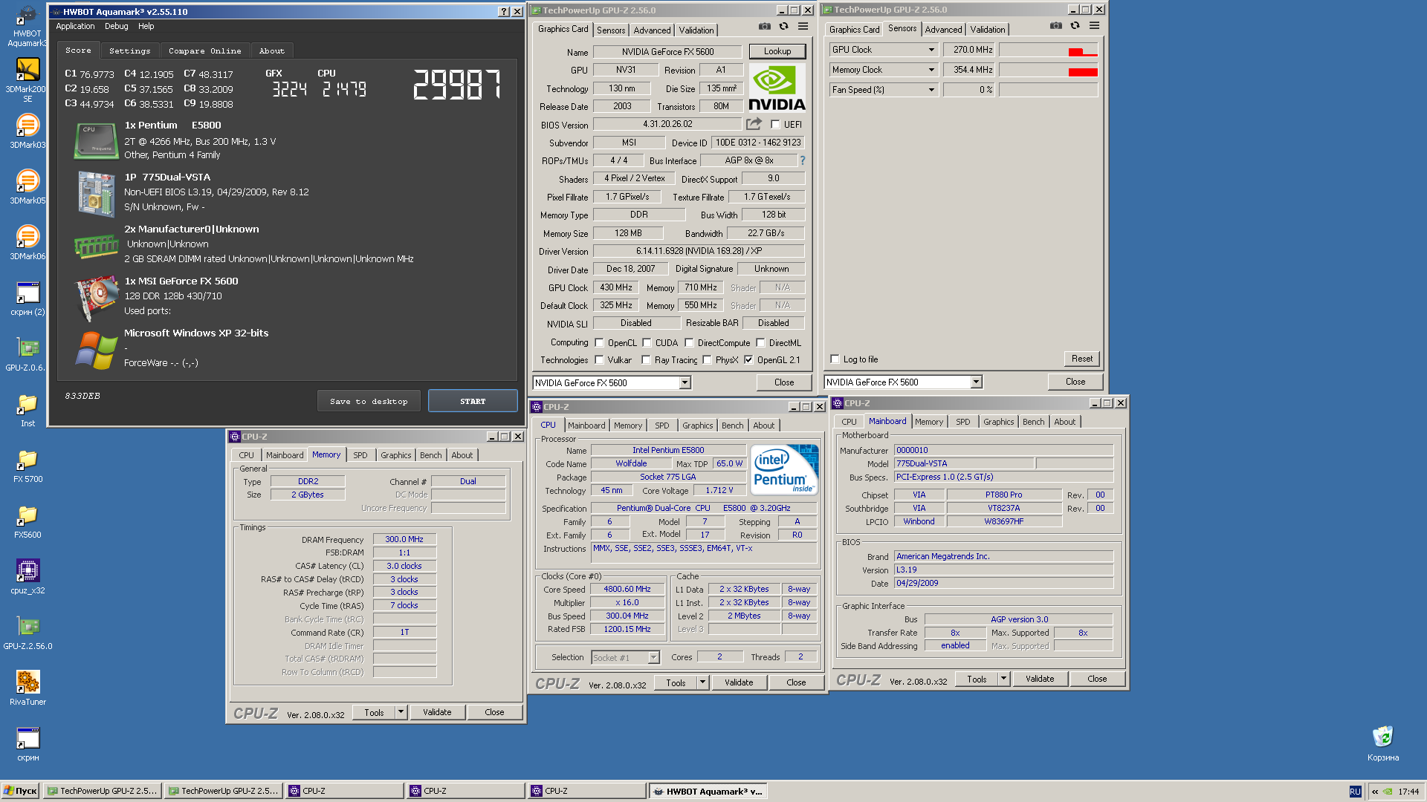Launch the 3DMark06 desktop shortcut

[27, 242]
